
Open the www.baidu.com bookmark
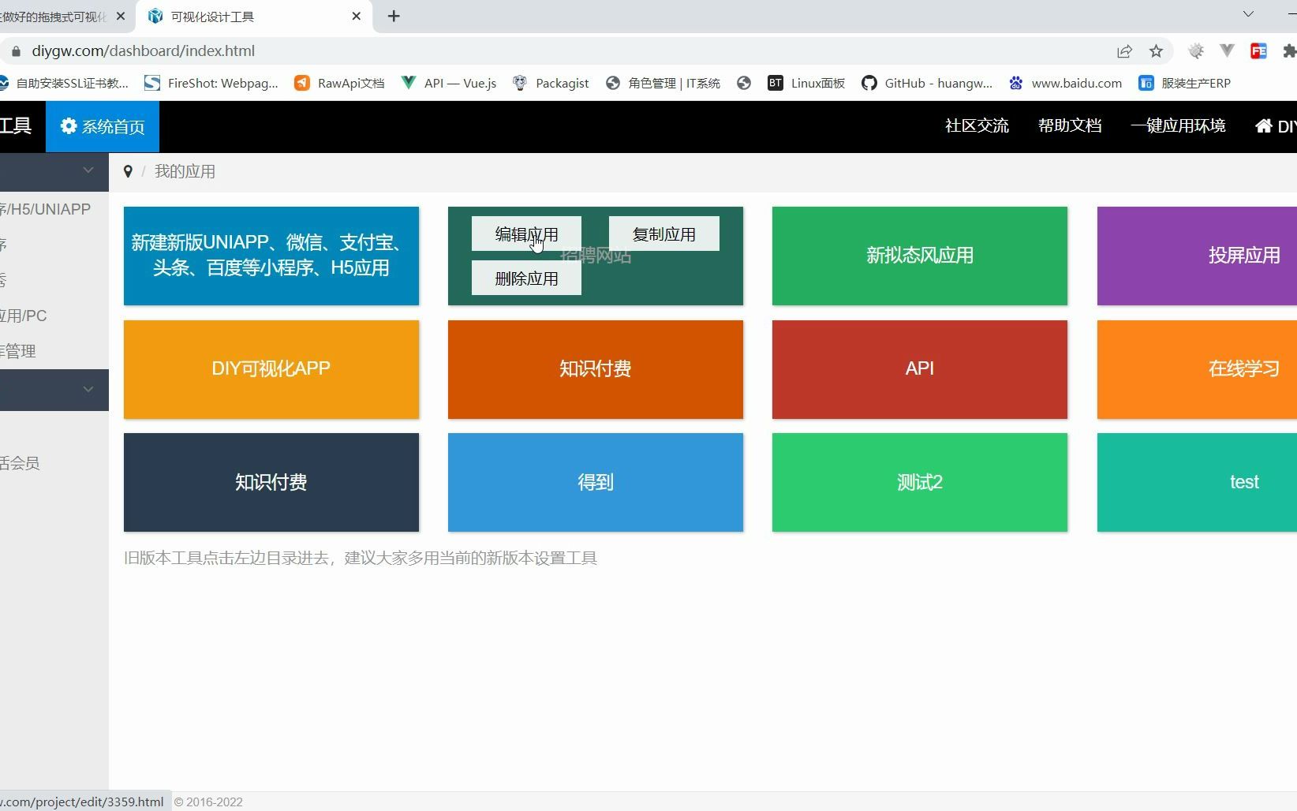(x=1065, y=83)
